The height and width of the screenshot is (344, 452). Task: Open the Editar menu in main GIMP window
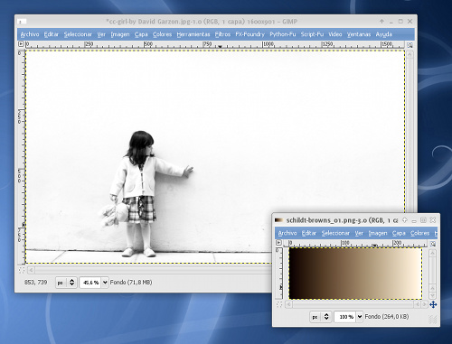pyautogui.click(x=51, y=34)
